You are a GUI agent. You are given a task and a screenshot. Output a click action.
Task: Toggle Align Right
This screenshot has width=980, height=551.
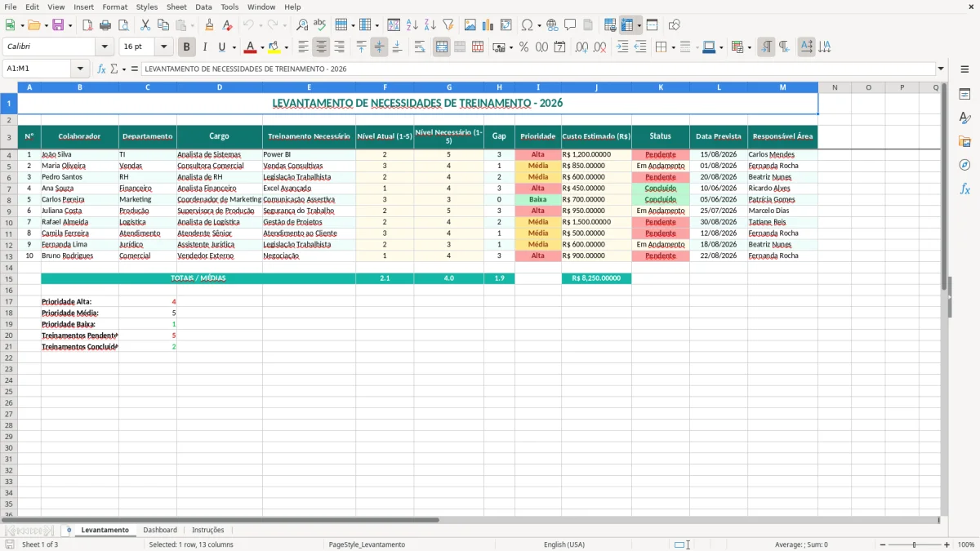pyautogui.click(x=340, y=47)
